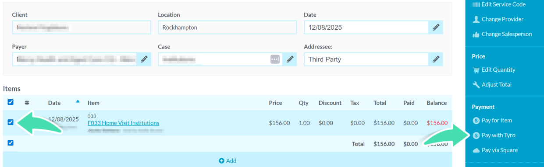Edit the Addressee pencil icon
Viewport: 544px width, 167px height.
pyautogui.click(x=435, y=59)
